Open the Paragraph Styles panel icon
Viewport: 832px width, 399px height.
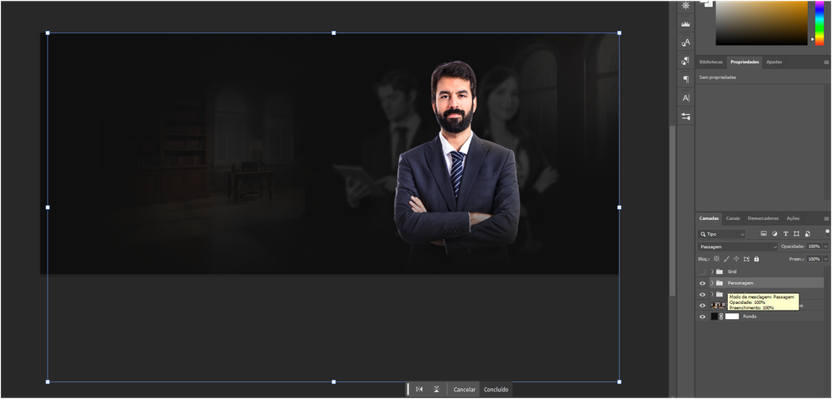click(x=685, y=61)
